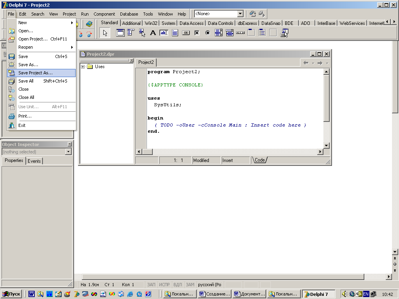Select the Project2 editor tab
The width and height of the screenshot is (399, 299).
(146, 62)
